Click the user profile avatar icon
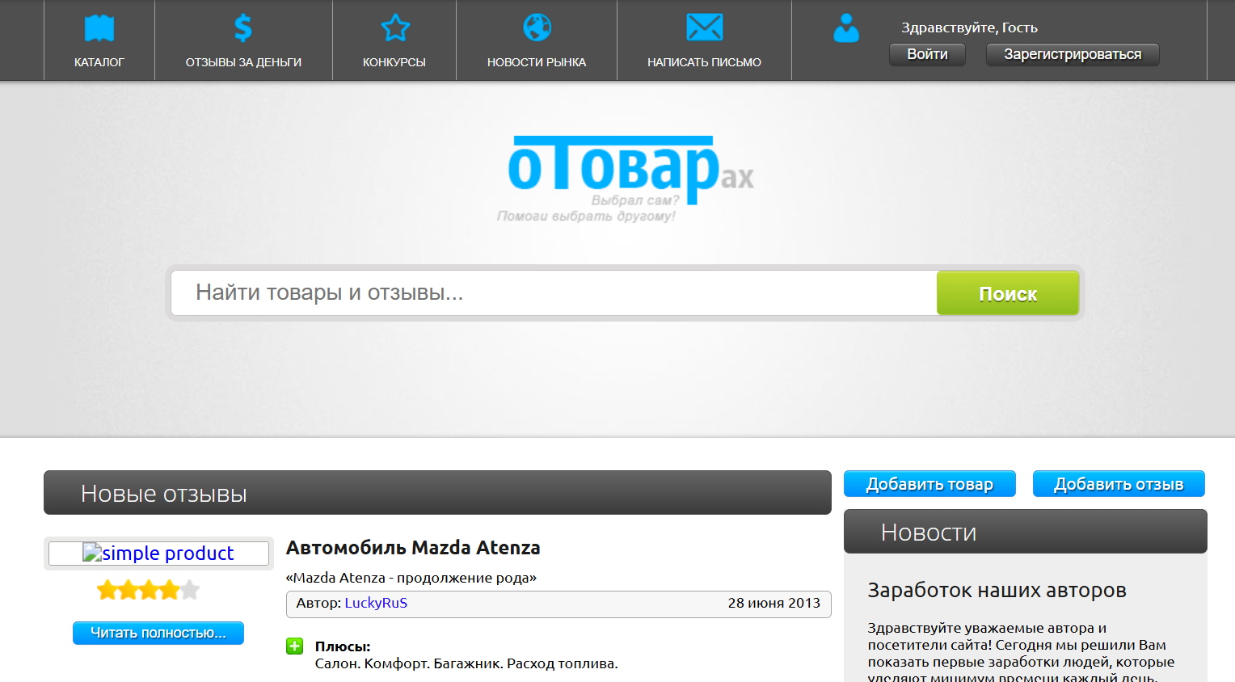Viewport: 1235px width, 682px height. pyautogui.click(x=846, y=28)
